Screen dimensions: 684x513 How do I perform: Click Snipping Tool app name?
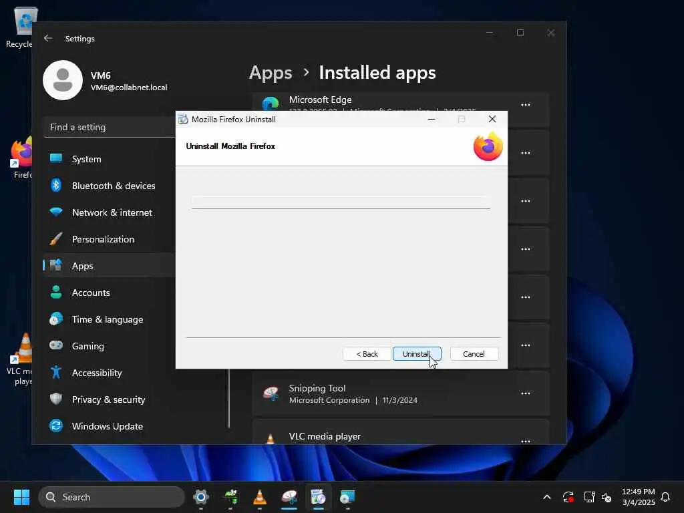pyautogui.click(x=317, y=388)
